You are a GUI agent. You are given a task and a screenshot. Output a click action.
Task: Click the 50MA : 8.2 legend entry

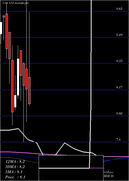click(15, 167)
